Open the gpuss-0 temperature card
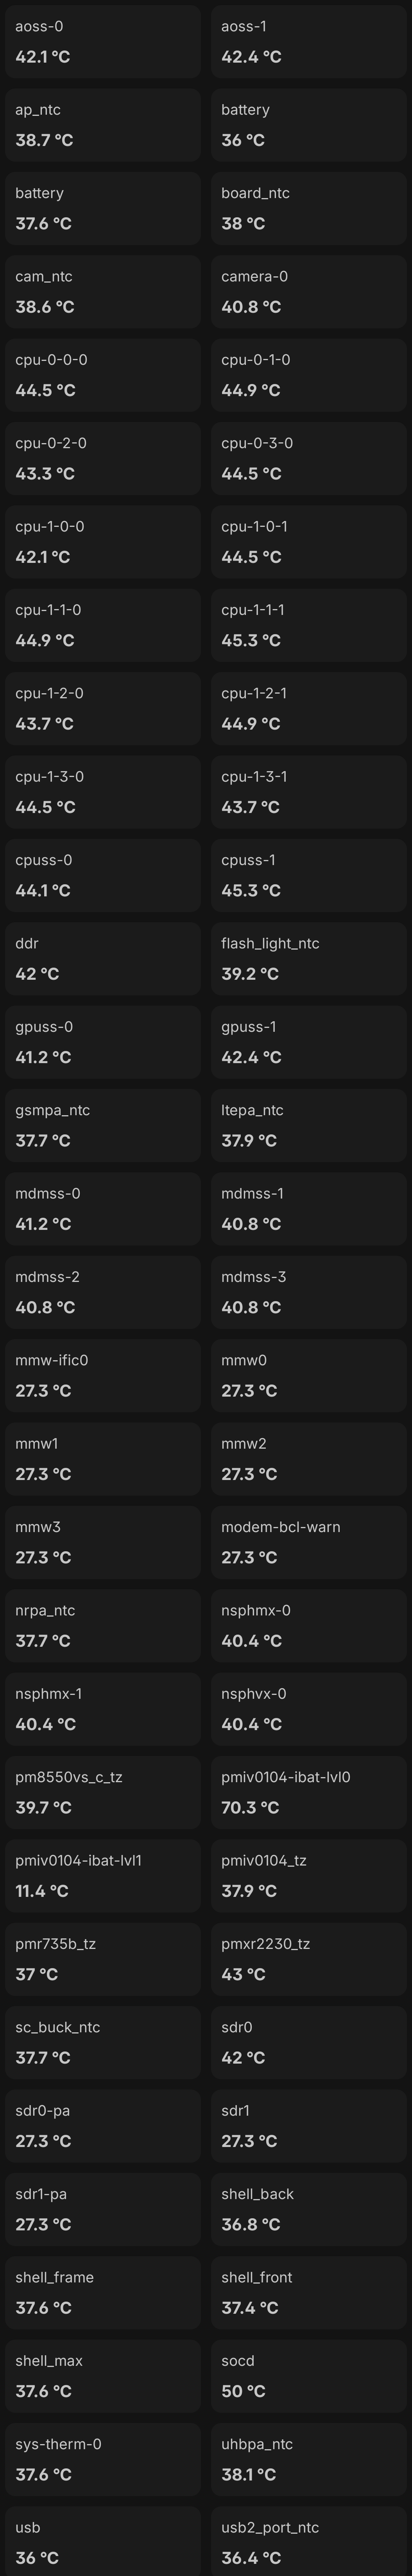Viewport: 412px width, 2576px height. pos(103,1042)
